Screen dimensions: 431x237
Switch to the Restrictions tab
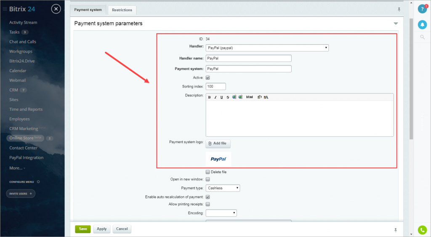pyautogui.click(x=122, y=10)
